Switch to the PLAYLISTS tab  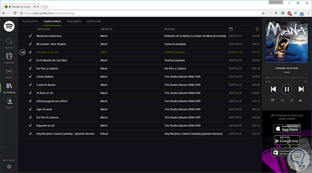[x=29, y=21]
